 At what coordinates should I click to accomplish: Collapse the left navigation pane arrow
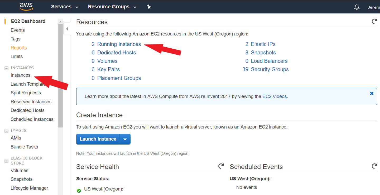67,29
